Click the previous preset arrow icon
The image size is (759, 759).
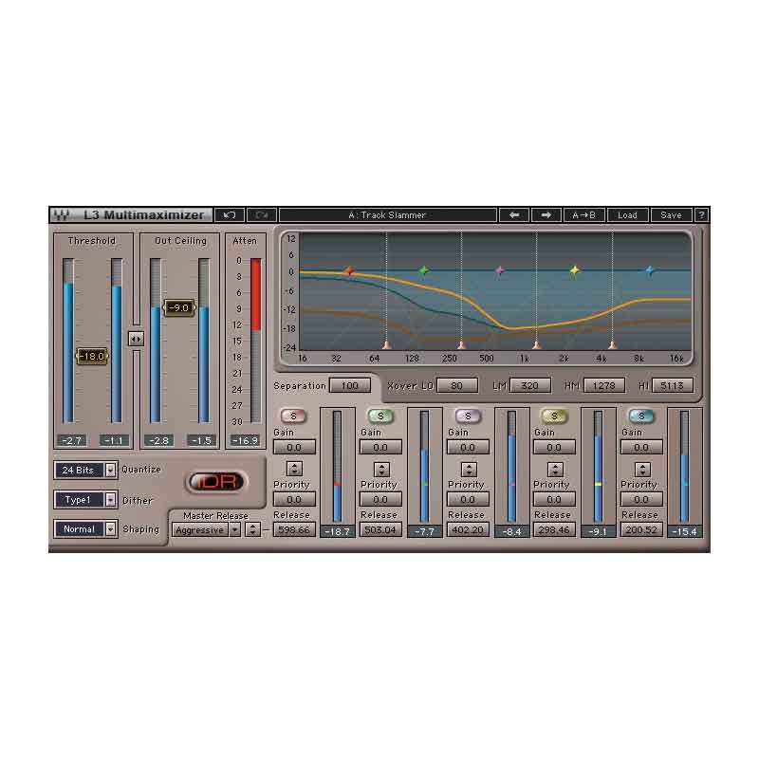point(513,215)
